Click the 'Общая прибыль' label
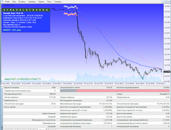Viewport: 171px width, 130px height. [67, 97]
